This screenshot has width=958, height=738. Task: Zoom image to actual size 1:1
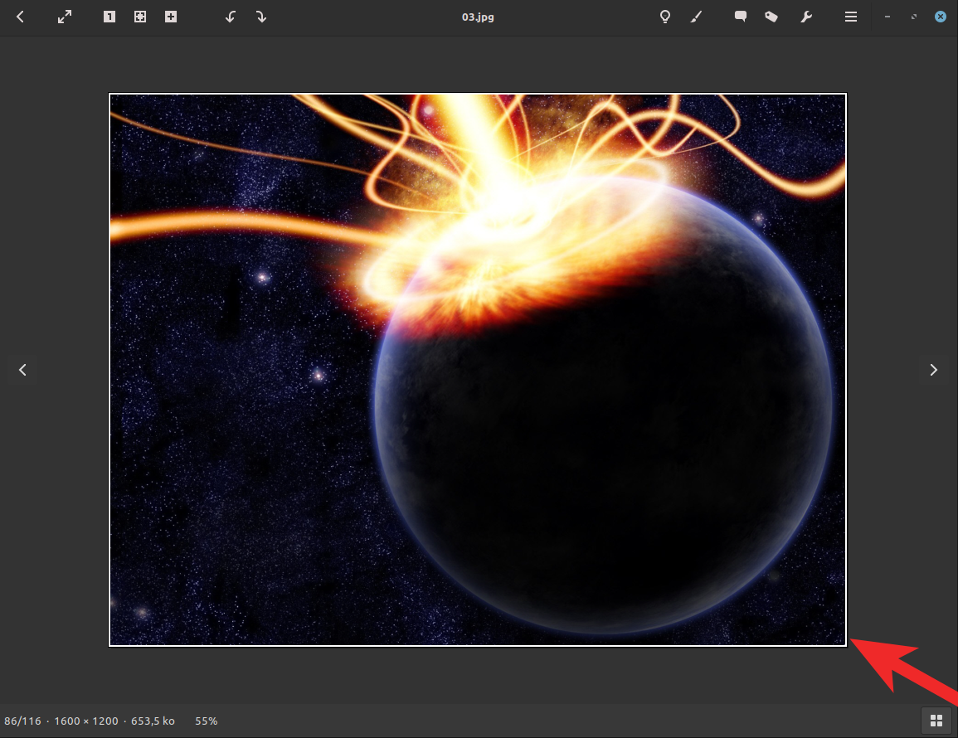pyautogui.click(x=109, y=17)
